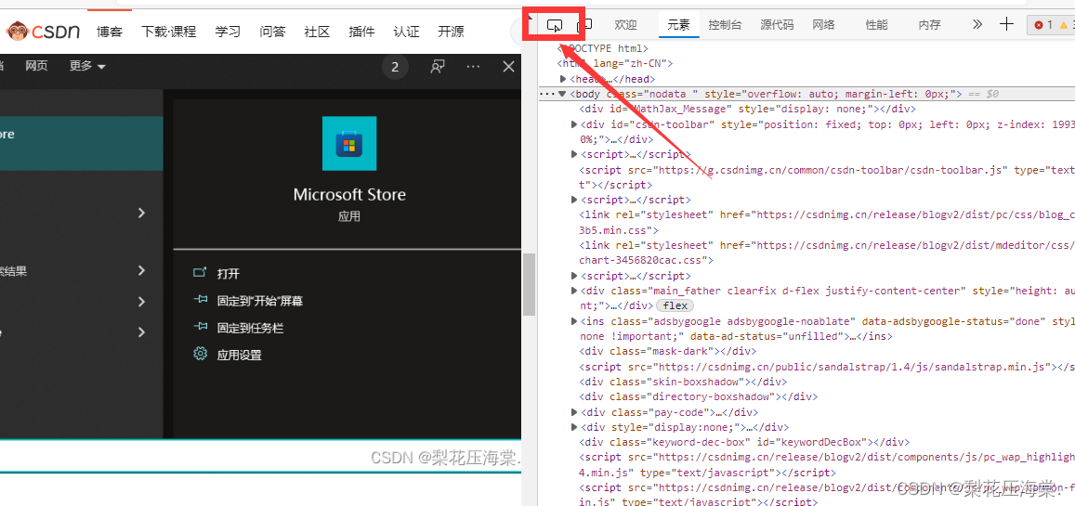The height and width of the screenshot is (506, 1075).
Task: Activate the DevTools inspect element picker icon
Action: coord(555,25)
